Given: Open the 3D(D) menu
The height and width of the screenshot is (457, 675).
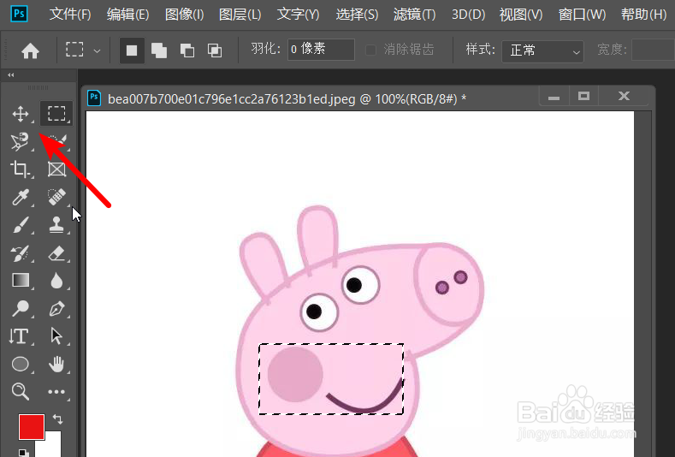Looking at the screenshot, I should [468, 15].
